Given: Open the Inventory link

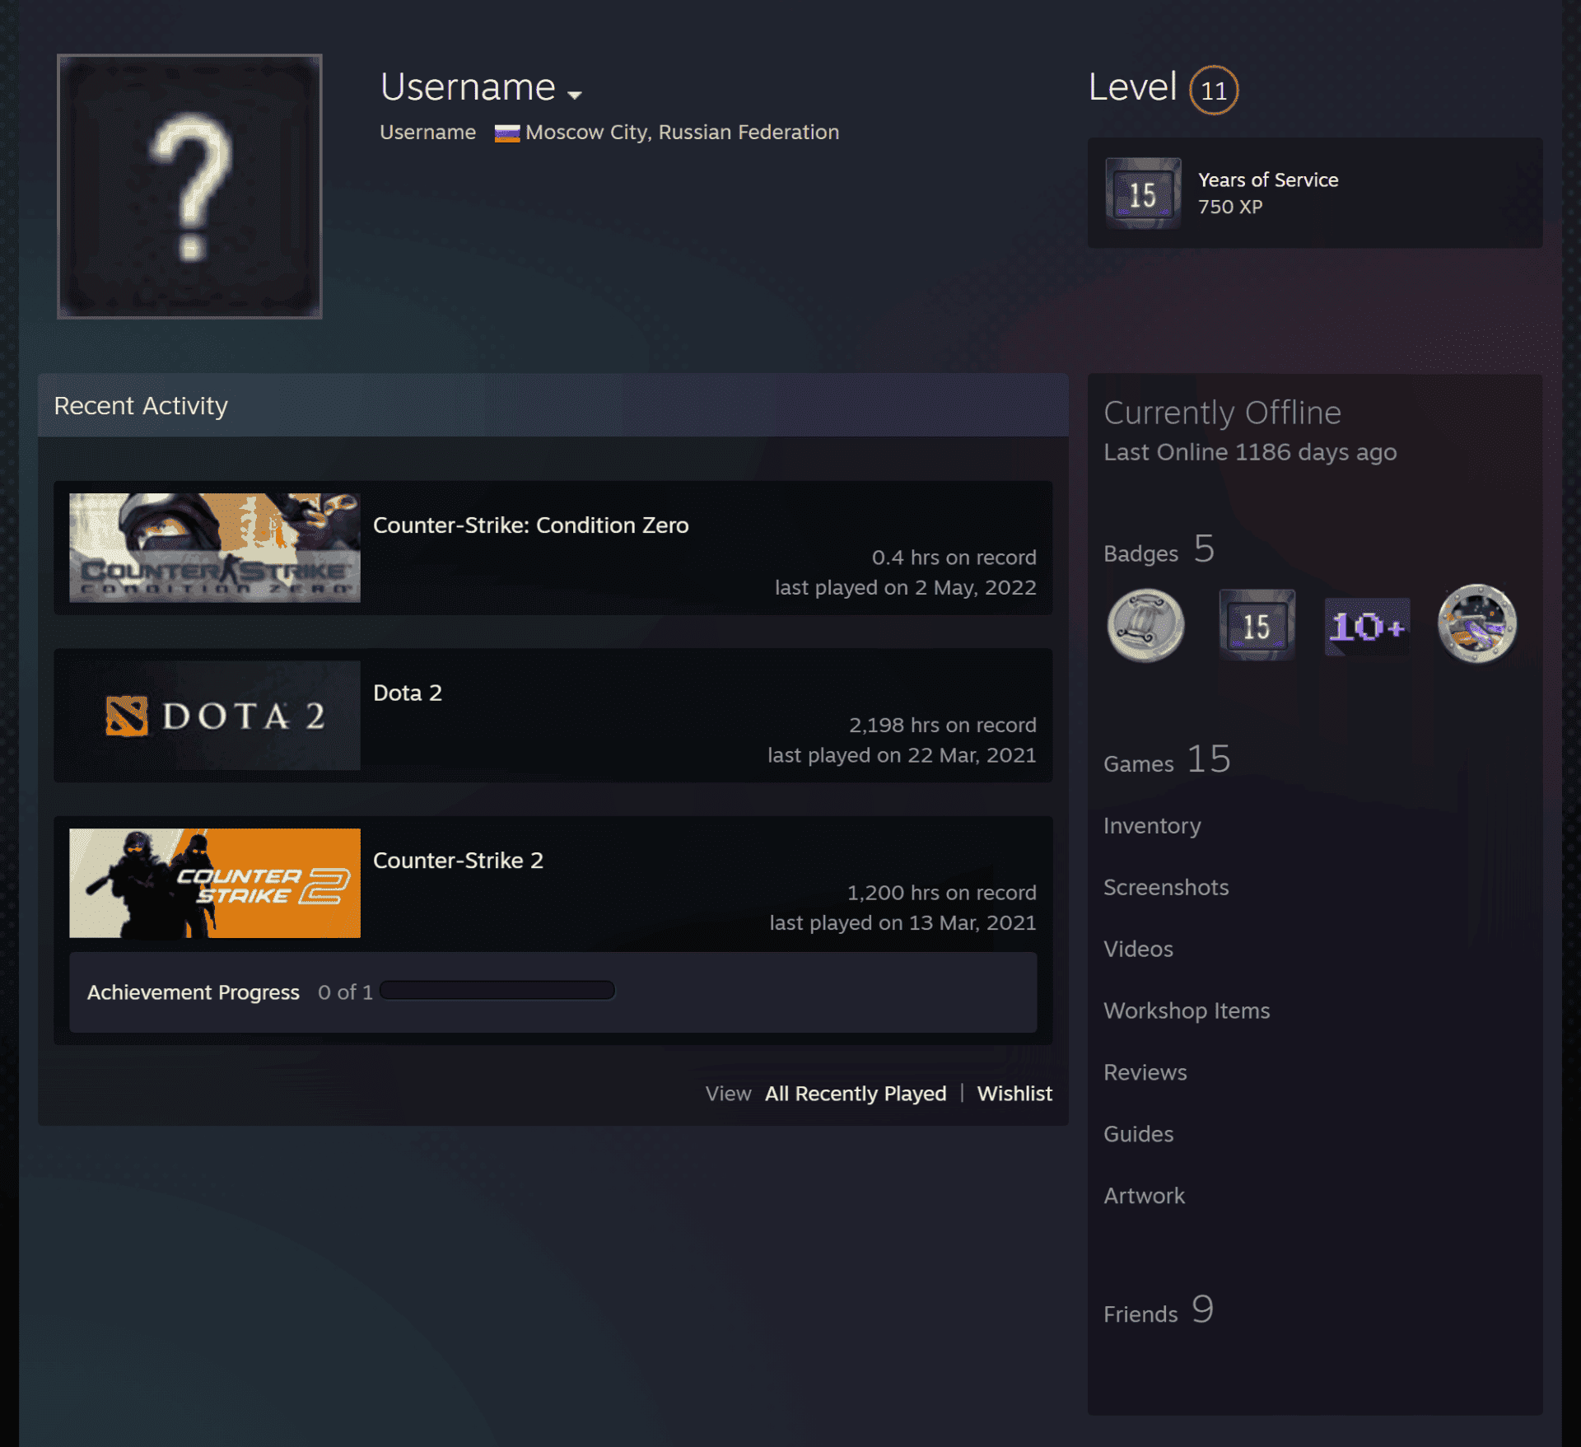Looking at the screenshot, I should point(1152,826).
